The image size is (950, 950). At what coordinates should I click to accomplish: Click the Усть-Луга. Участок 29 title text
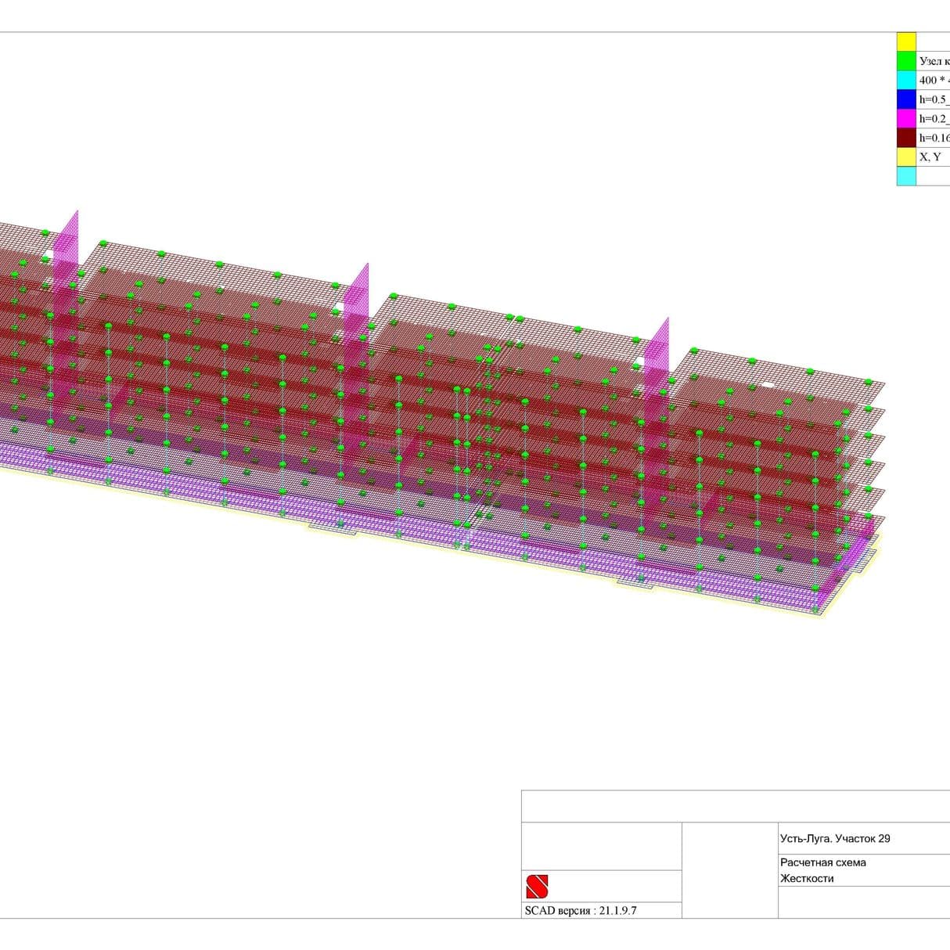coord(835,838)
